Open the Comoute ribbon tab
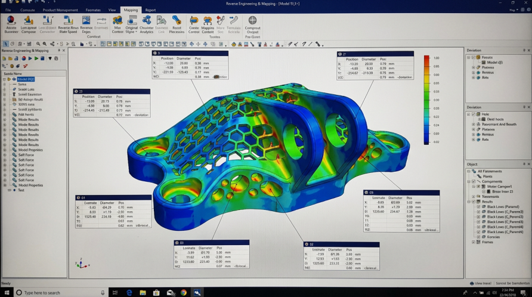 [x=27, y=10]
